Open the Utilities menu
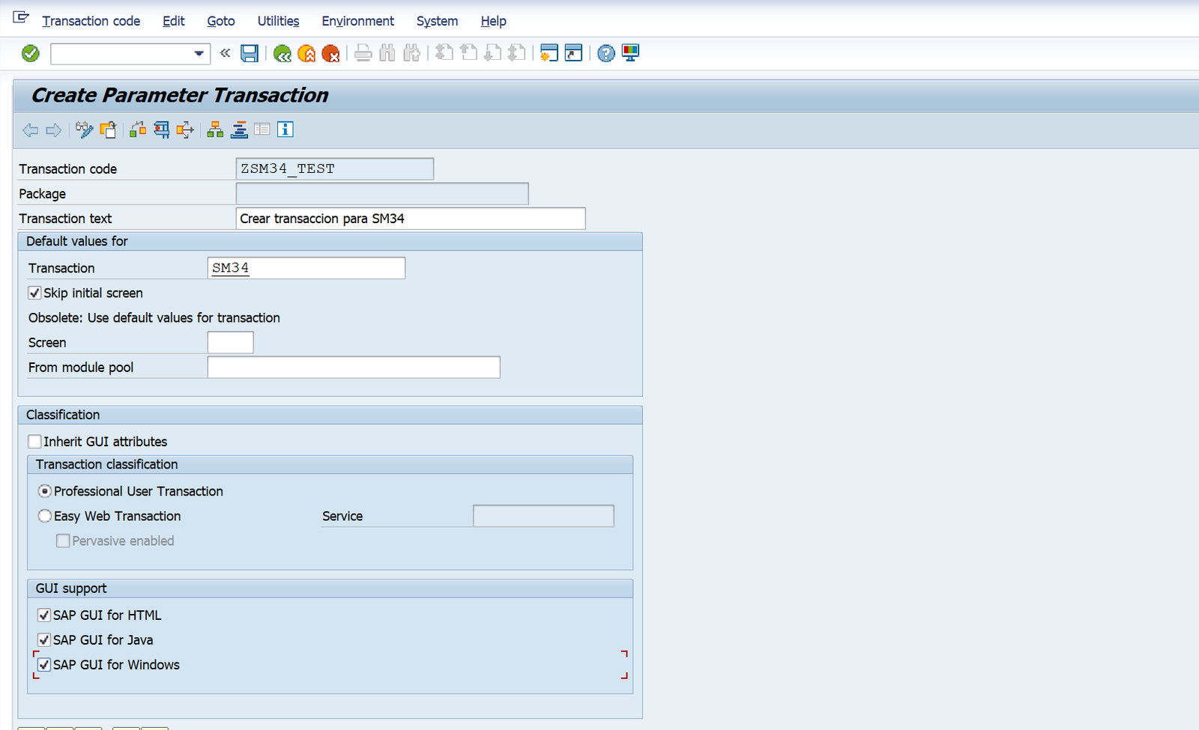 [x=278, y=21]
